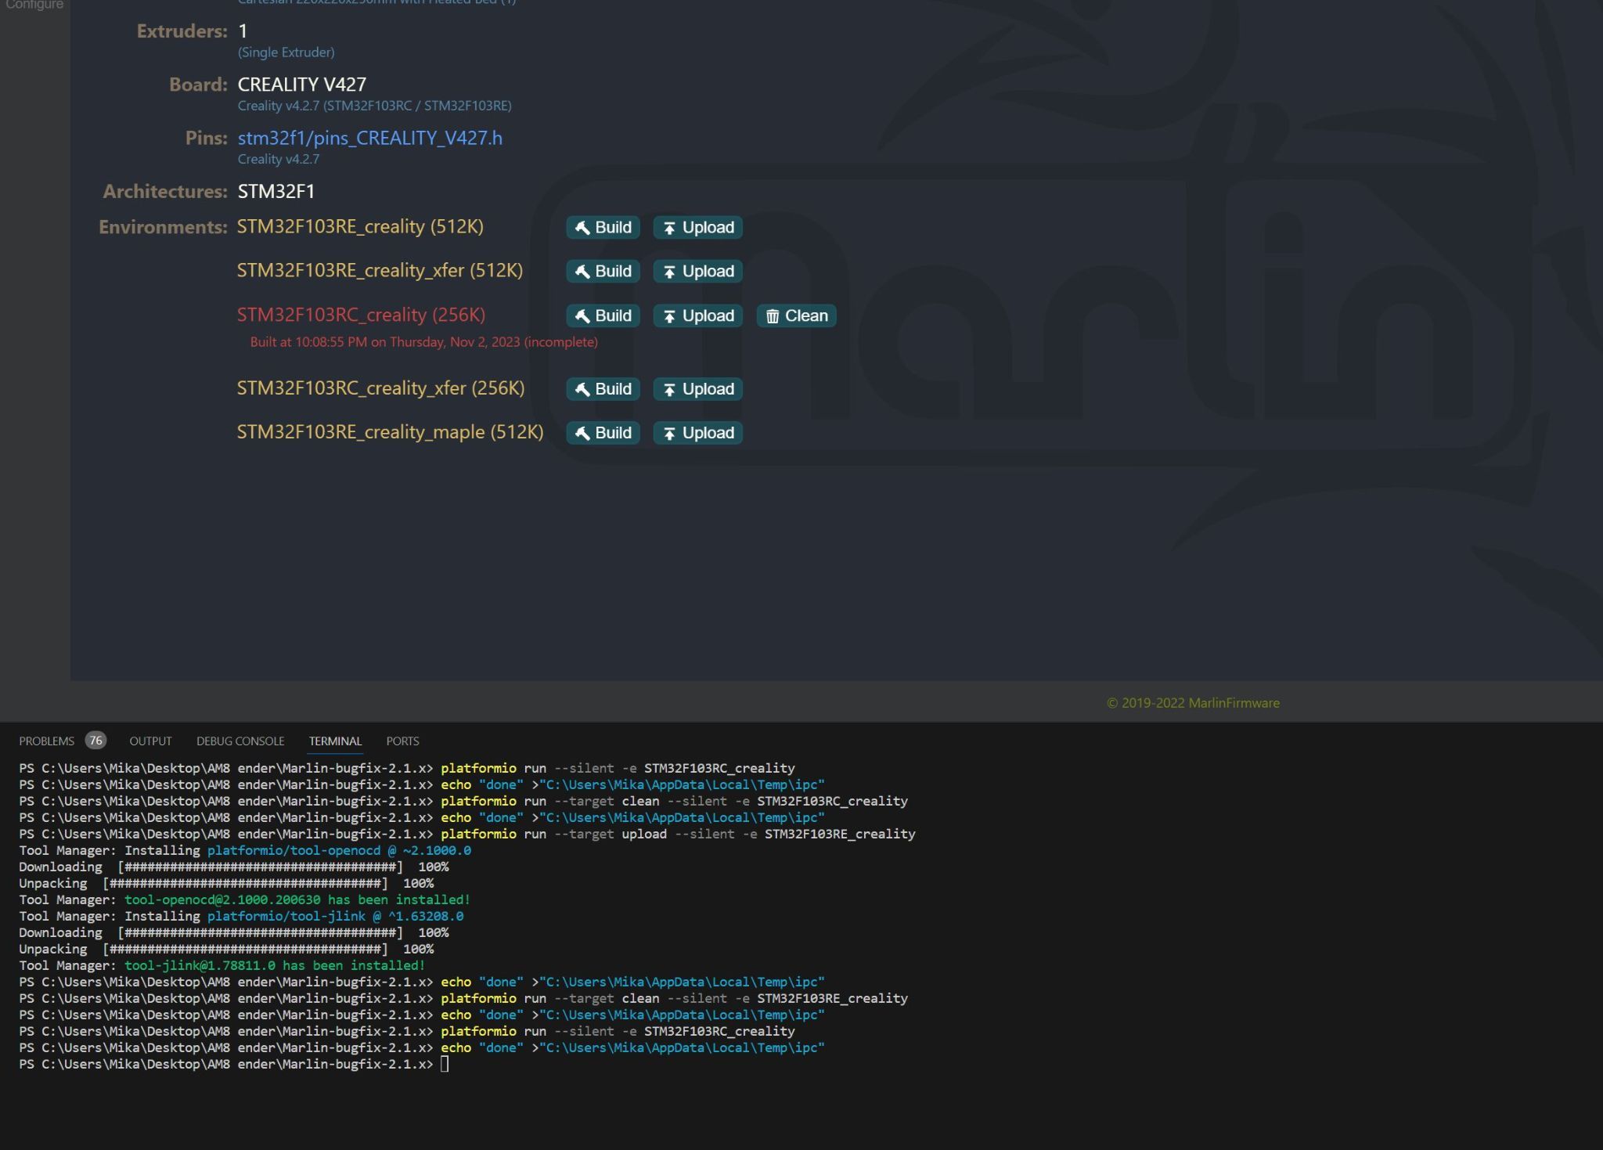Image resolution: width=1603 pixels, height=1150 pixels.
Task: Open the Ports tab
Action: click(402, 741)
